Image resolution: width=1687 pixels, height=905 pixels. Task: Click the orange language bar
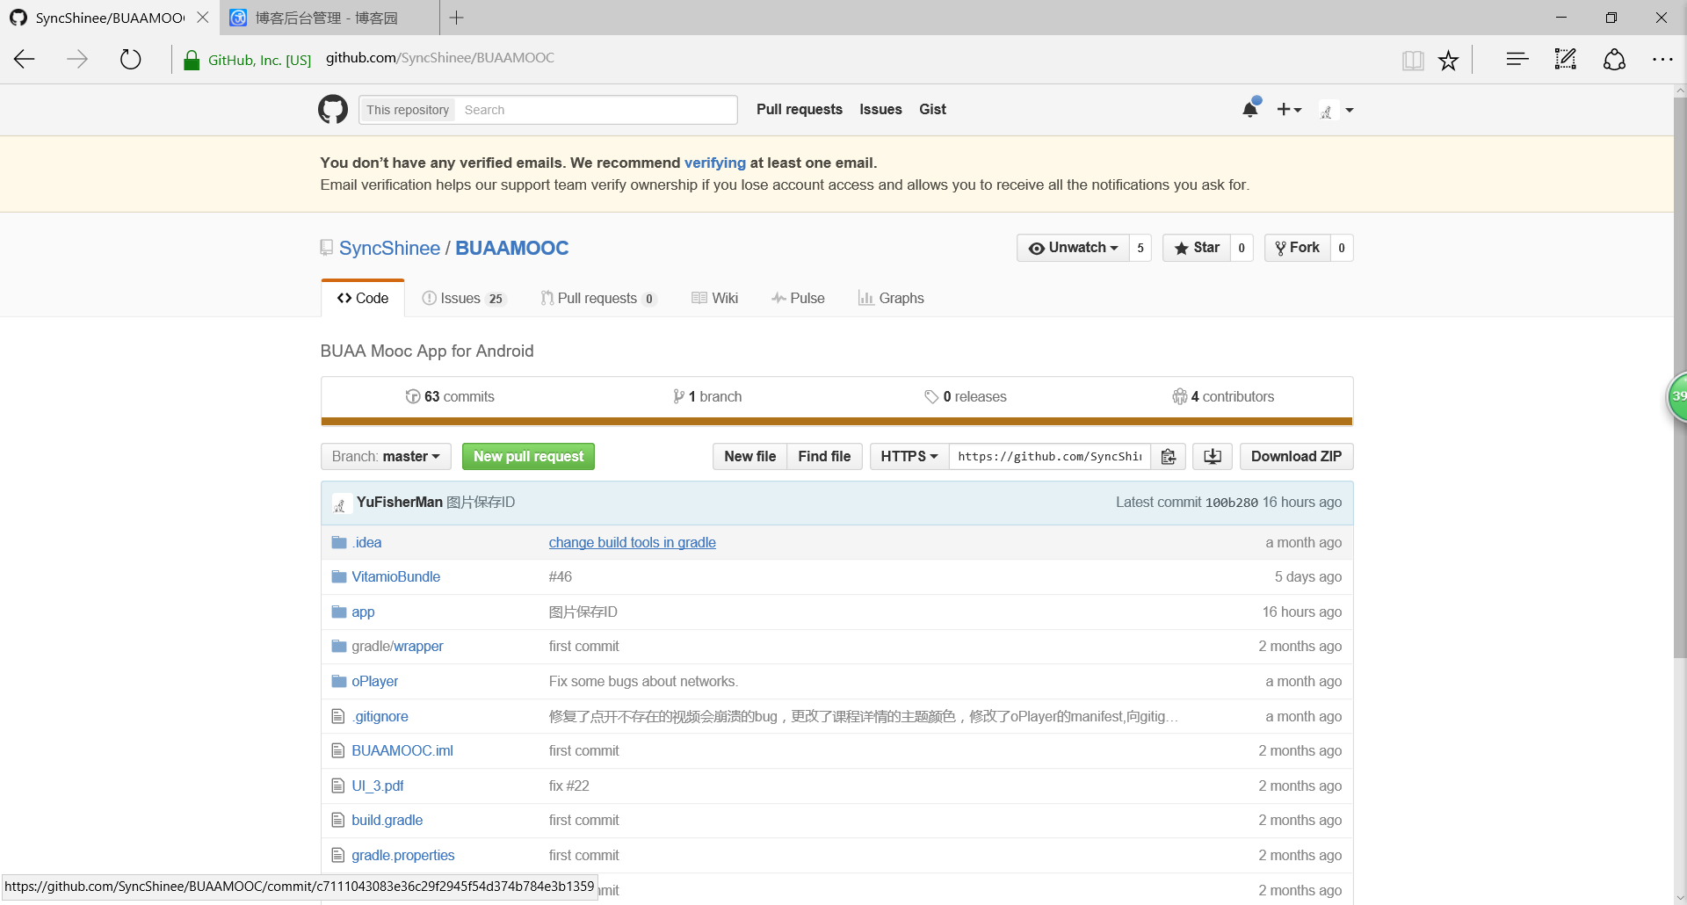836,422
